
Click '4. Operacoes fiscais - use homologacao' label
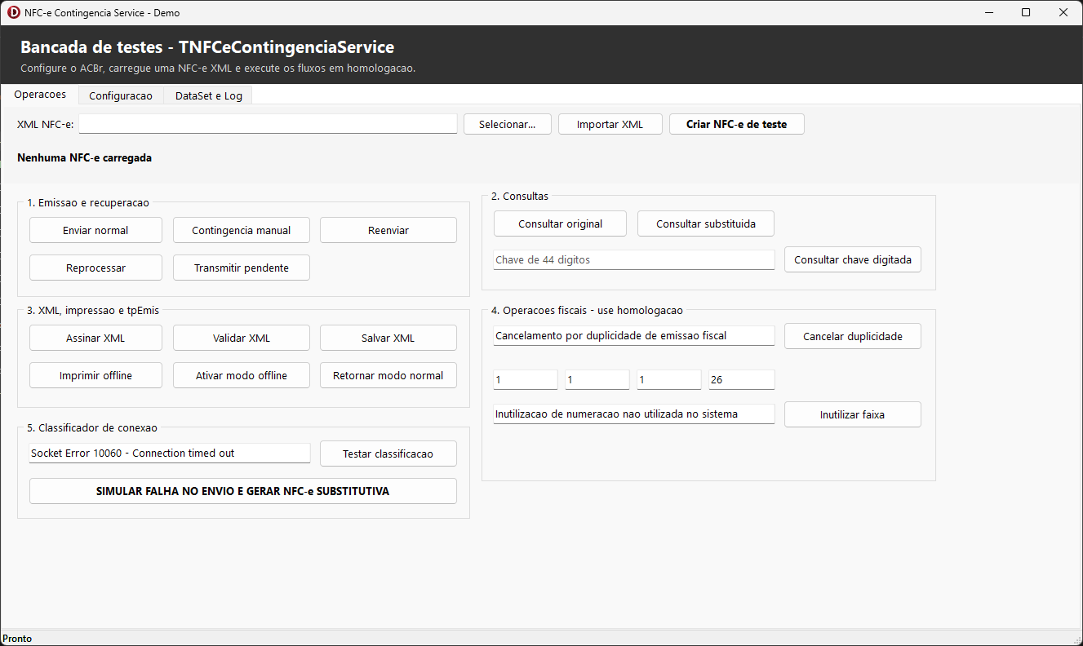(587, 310)
